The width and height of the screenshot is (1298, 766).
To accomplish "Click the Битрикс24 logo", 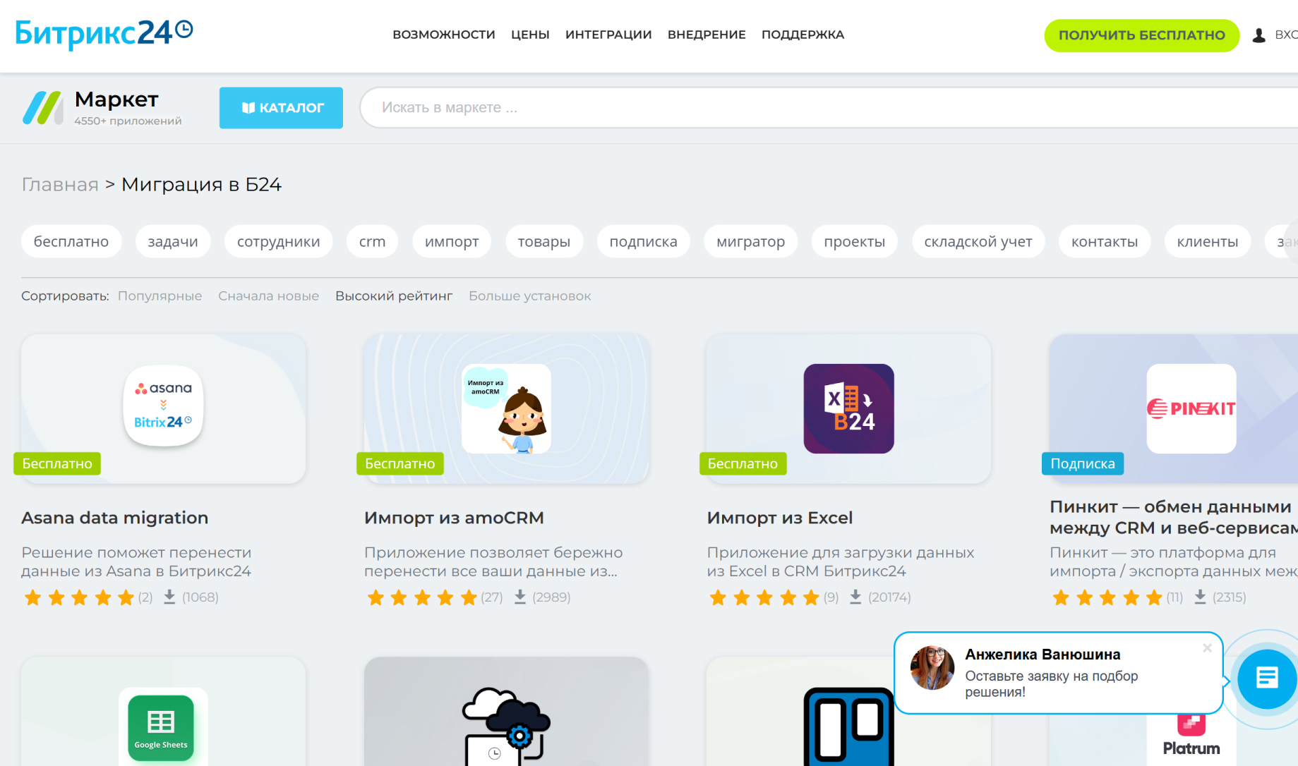I will coord(104,33).
